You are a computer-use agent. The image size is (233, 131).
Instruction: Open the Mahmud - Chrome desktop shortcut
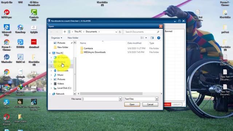coord(7,90)
